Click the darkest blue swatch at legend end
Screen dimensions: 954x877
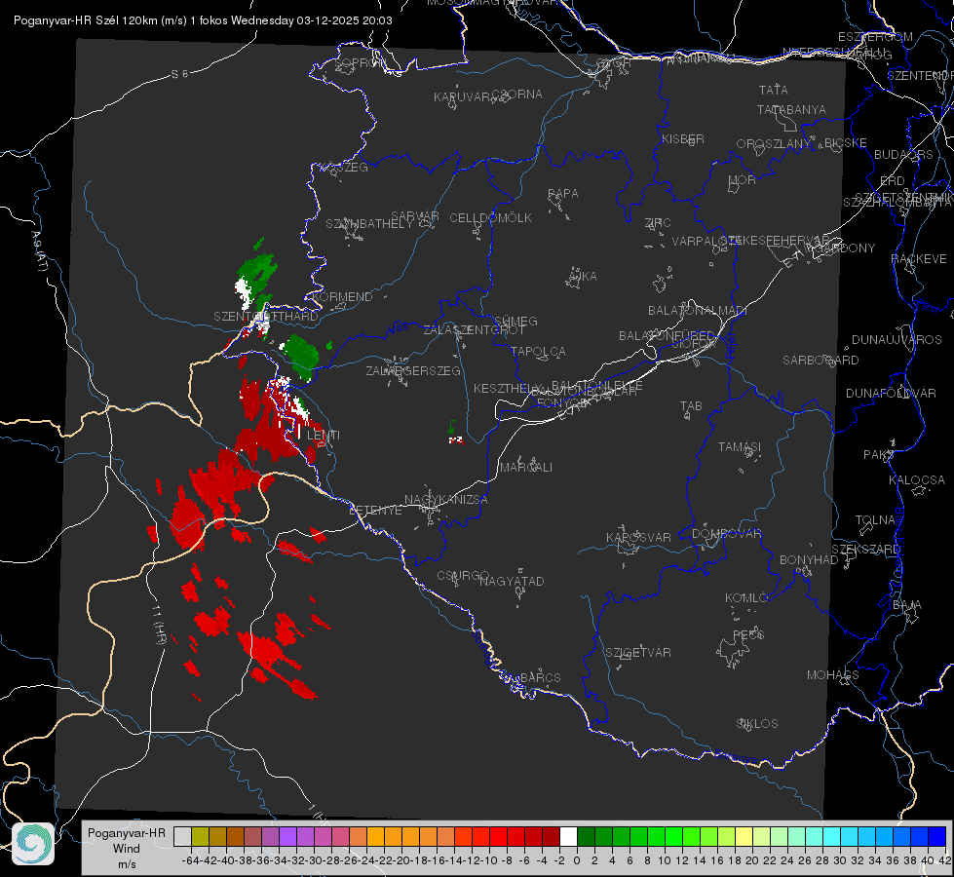click(x=937, y=837)
